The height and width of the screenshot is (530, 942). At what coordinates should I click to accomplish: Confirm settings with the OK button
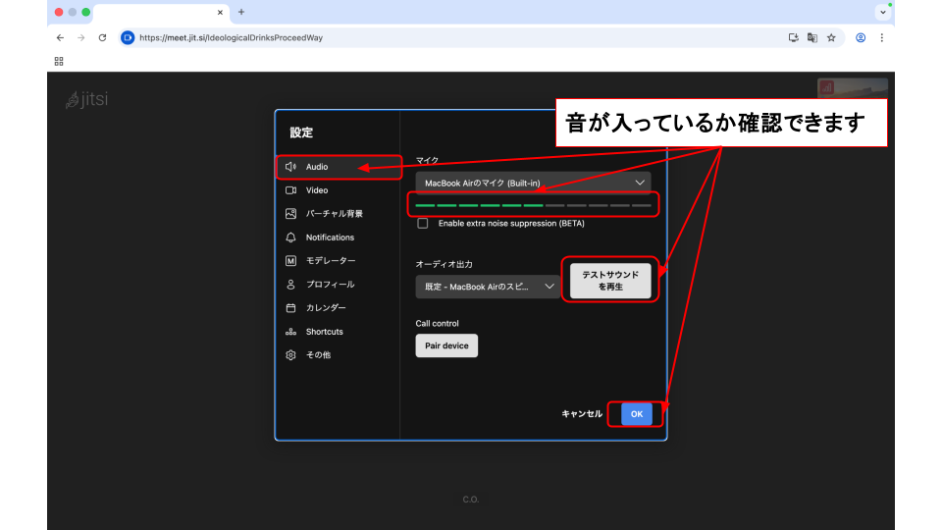point(636,414)
